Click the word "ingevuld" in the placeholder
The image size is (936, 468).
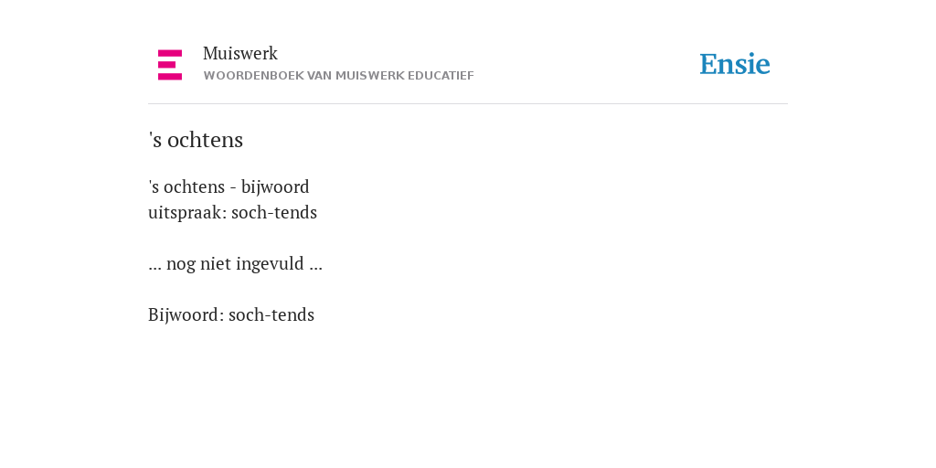271,264
